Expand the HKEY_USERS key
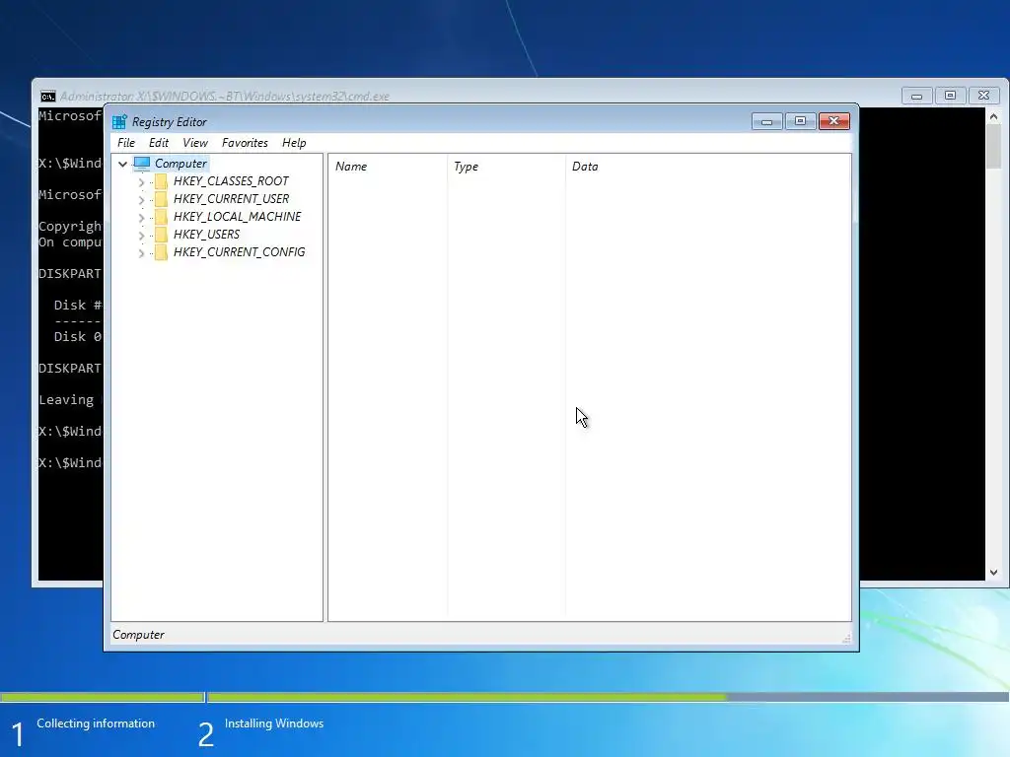This screenshot has width=1010, height=757. point(141,236)
